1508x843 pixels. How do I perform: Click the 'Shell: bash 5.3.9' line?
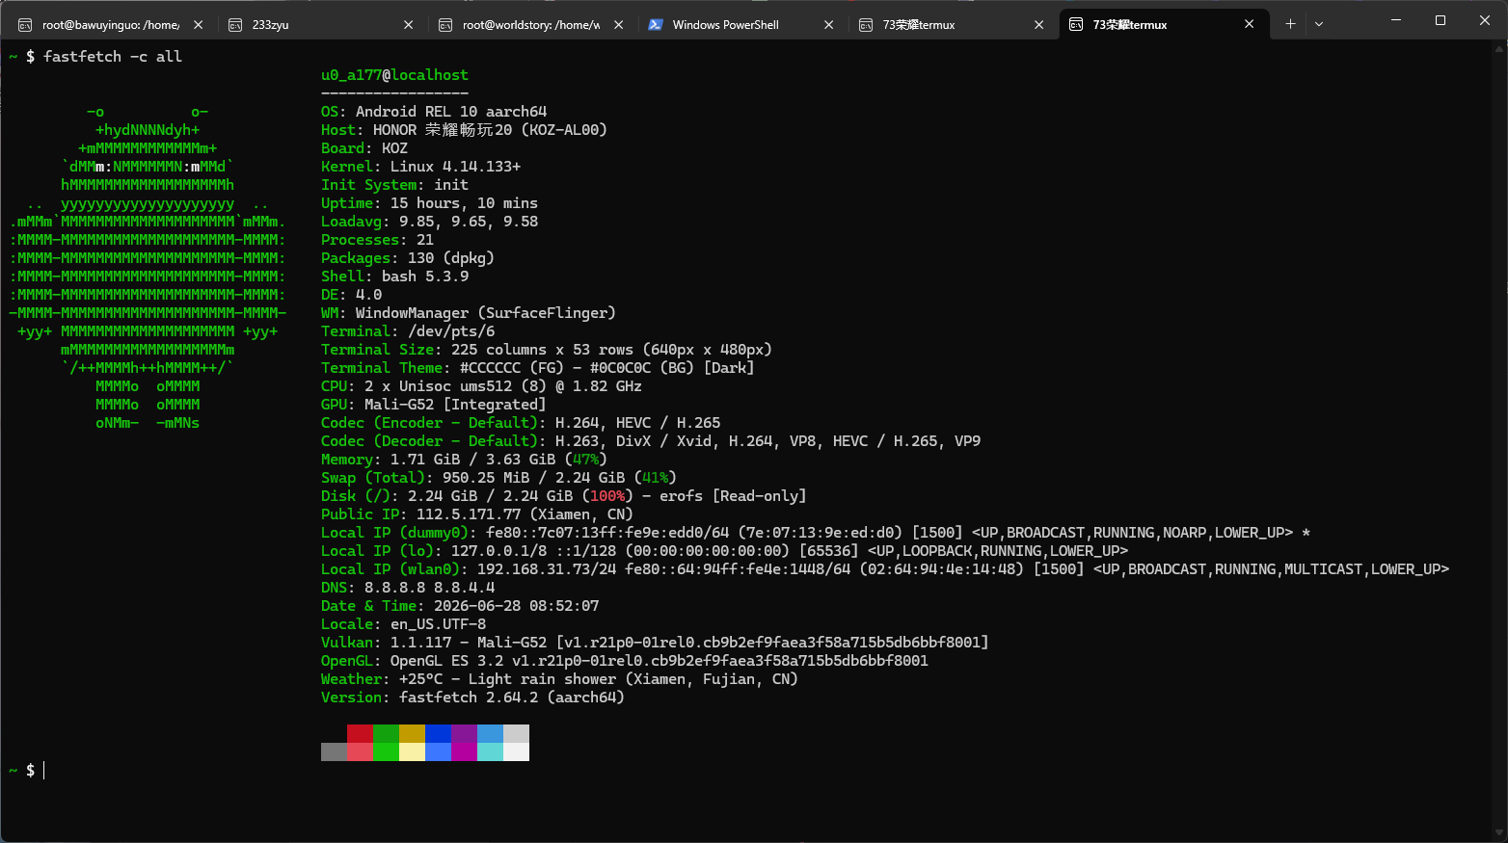394,277
